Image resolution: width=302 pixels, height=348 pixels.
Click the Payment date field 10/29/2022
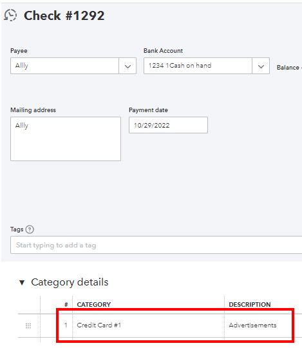(x=168, y=125)
